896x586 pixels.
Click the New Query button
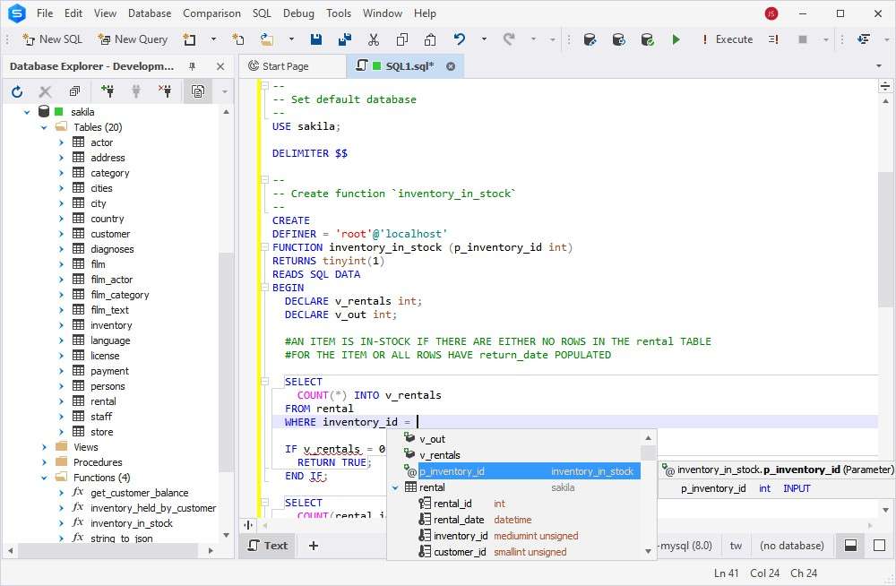132,39
